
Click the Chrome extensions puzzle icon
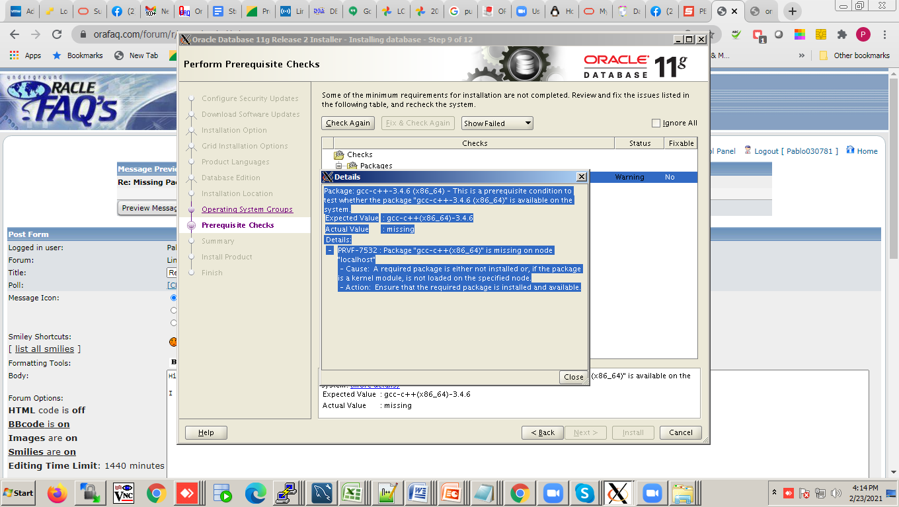click(x=841, y=34)
